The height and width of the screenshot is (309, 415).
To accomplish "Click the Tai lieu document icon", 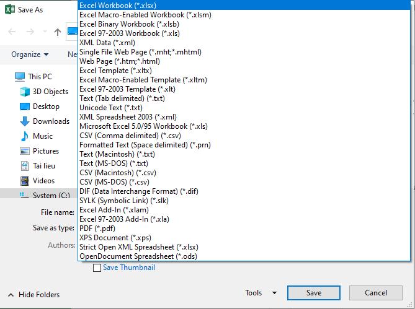I will tap(25, 166).
